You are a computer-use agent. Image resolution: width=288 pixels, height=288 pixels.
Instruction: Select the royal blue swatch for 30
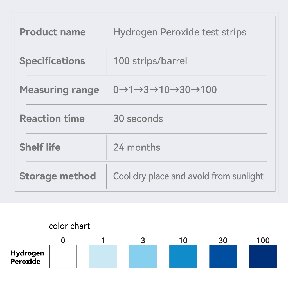tap(223, 256)
